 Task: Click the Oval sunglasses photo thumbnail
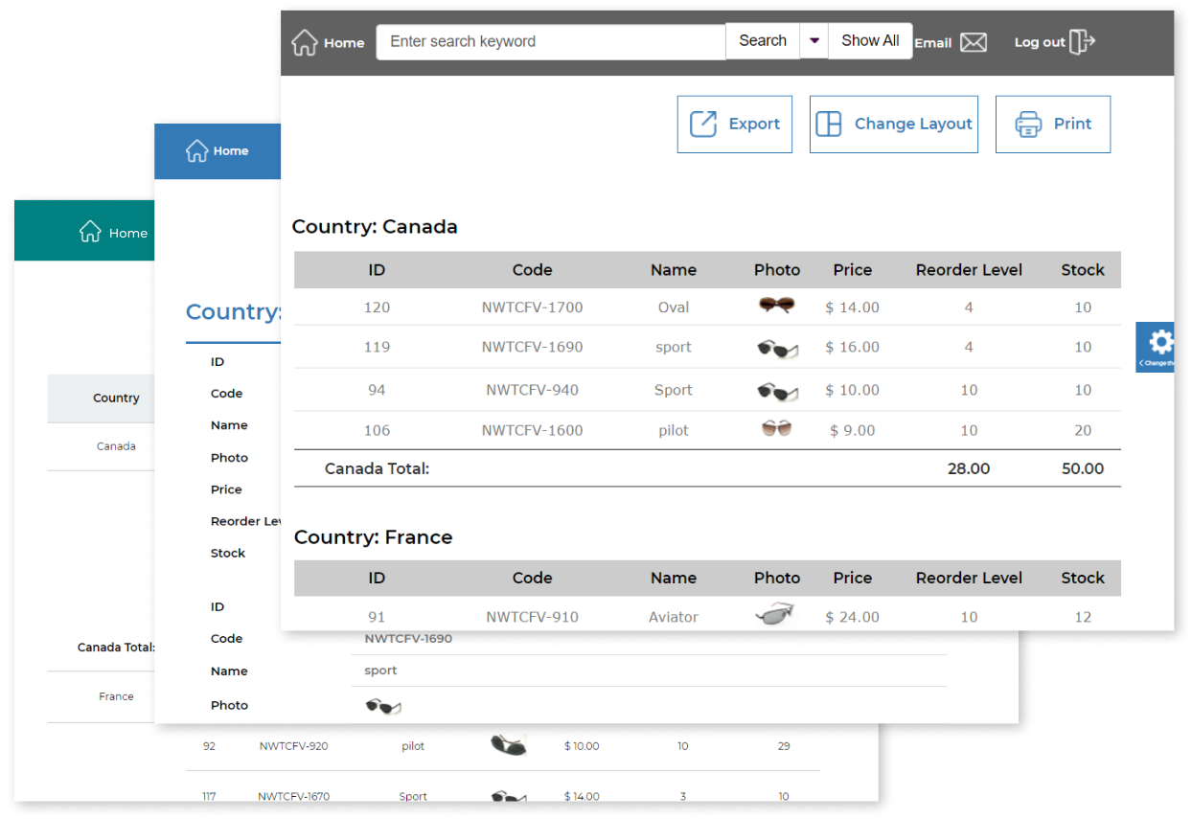[x=776, y=306]
